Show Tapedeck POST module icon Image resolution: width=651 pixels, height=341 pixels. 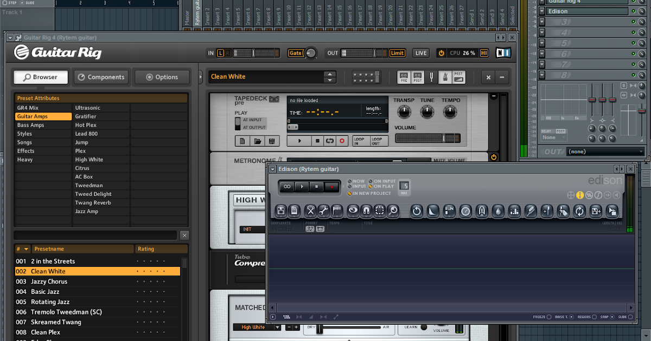pos(417,77)
